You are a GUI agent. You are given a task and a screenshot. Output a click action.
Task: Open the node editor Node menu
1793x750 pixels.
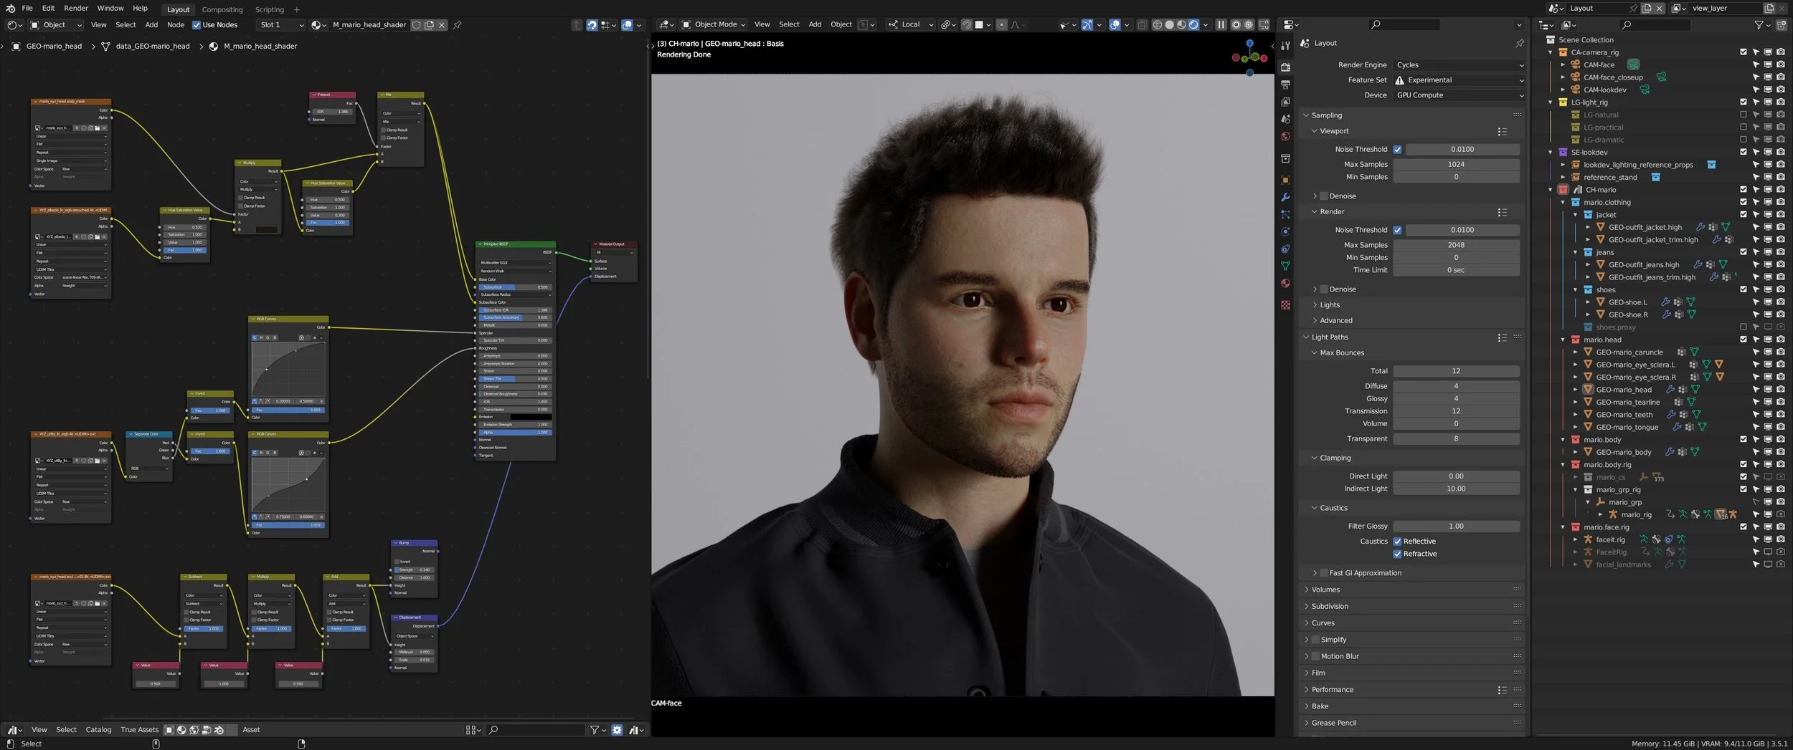point(176,25)
